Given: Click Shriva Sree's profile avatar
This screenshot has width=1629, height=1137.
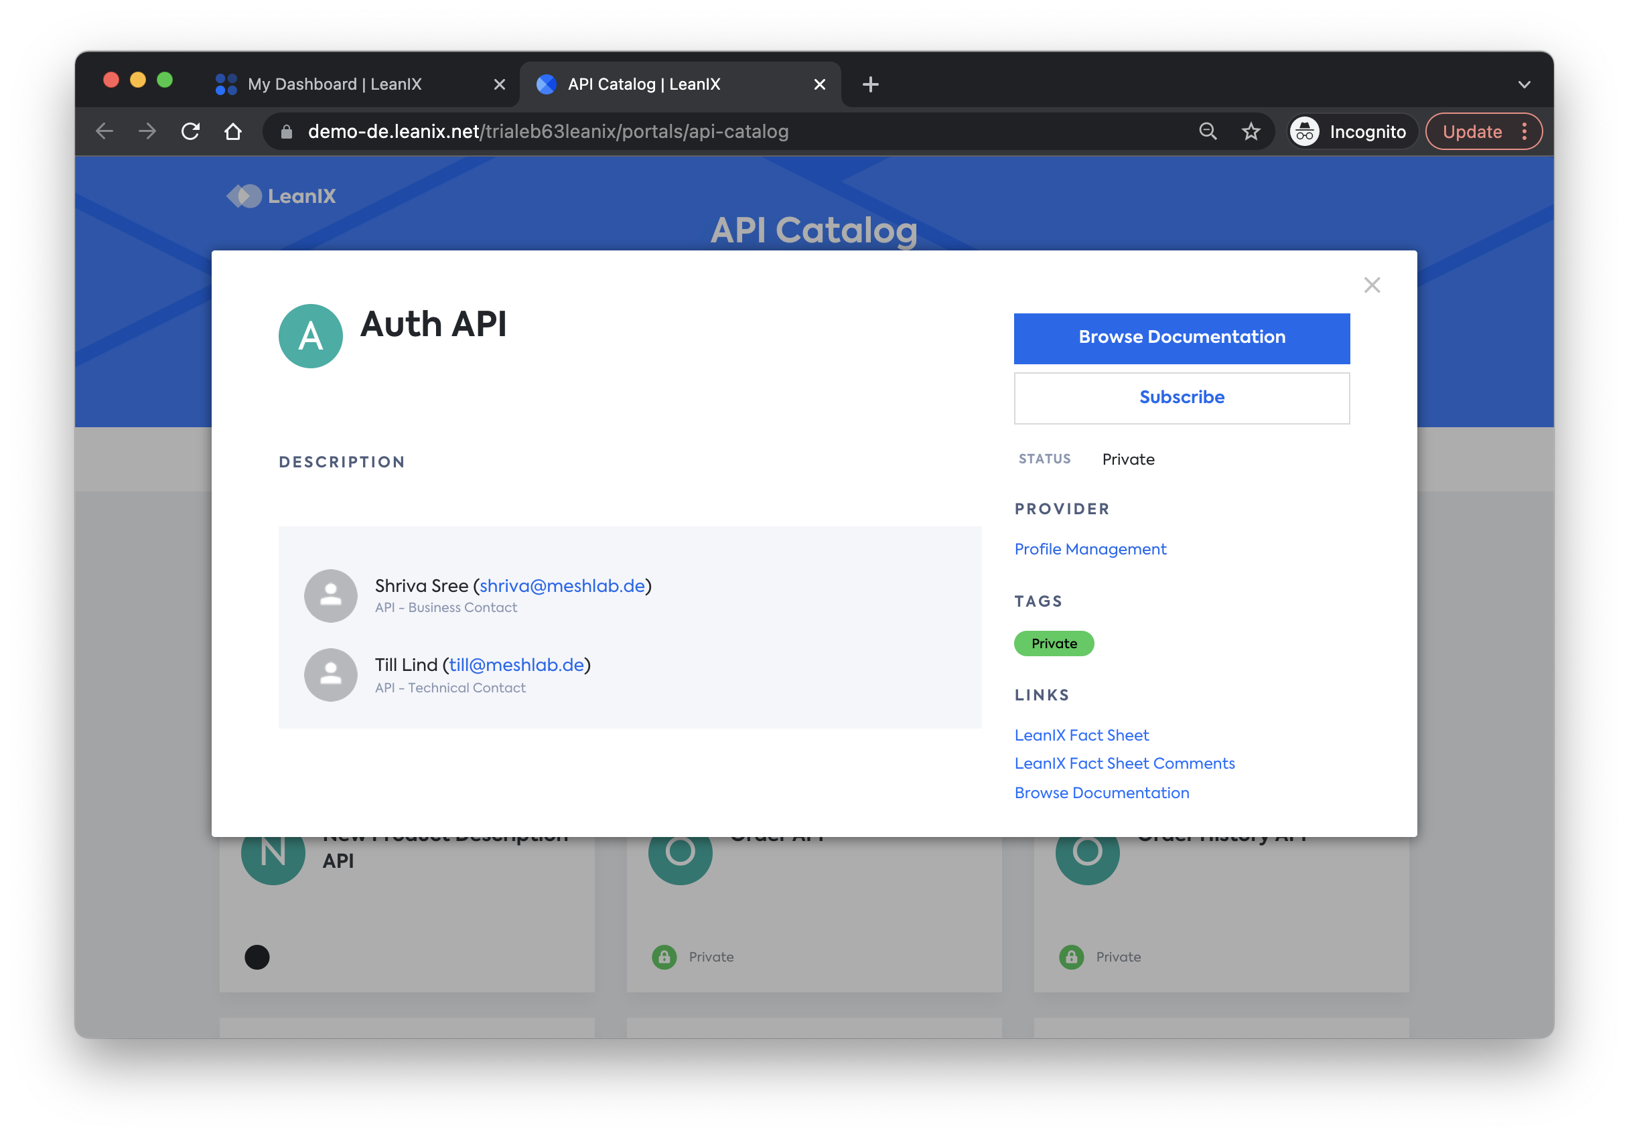Looking at the screenshot, I should (331, 596).
